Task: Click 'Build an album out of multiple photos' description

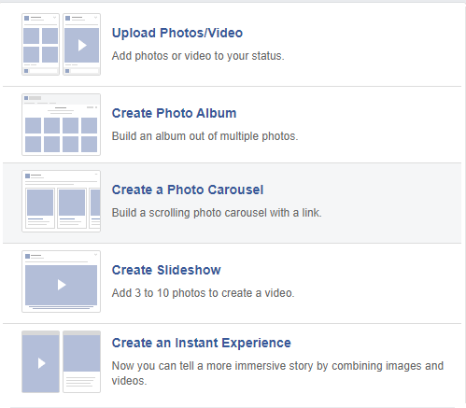Action: tap(205, 136)
